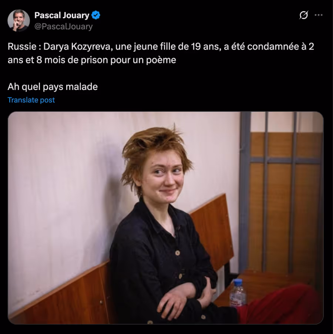Open the Pascal Jouary display name

pyautogui.click(x=62, y=15)
